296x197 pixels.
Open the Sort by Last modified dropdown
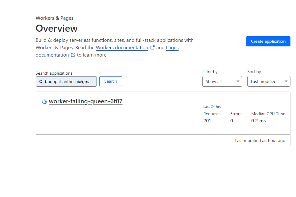coord(269,81)
